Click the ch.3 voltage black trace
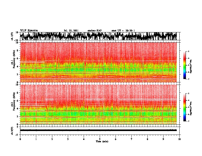Image resolution: width=202 pixels, height=156 pixels. (98, 130)
